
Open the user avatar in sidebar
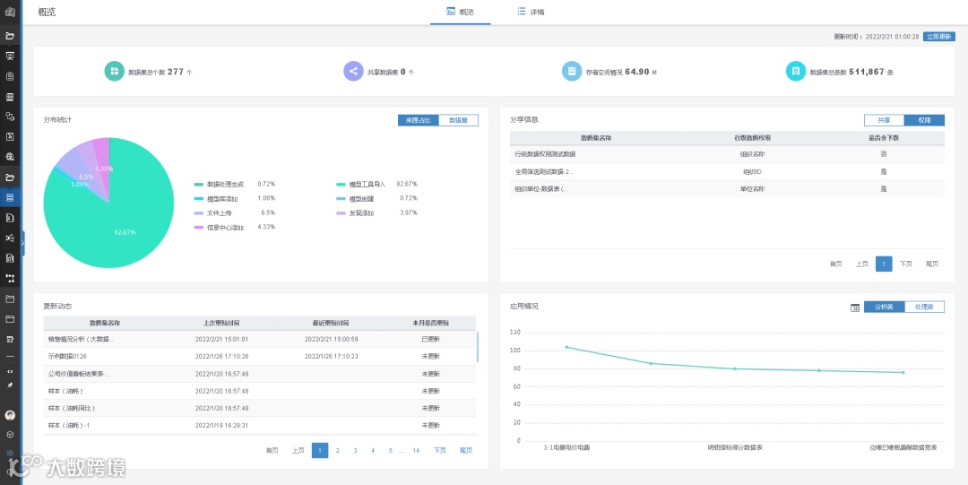(x=10, y=415)
